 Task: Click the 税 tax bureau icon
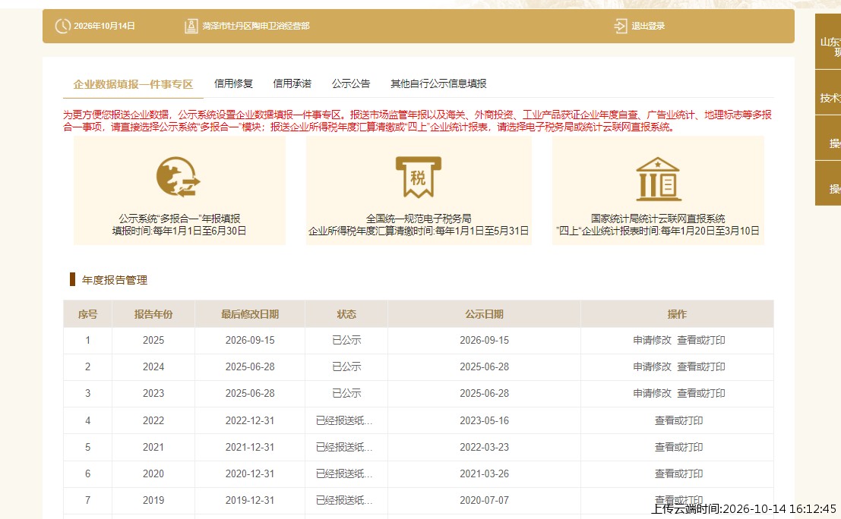[419, 178]
